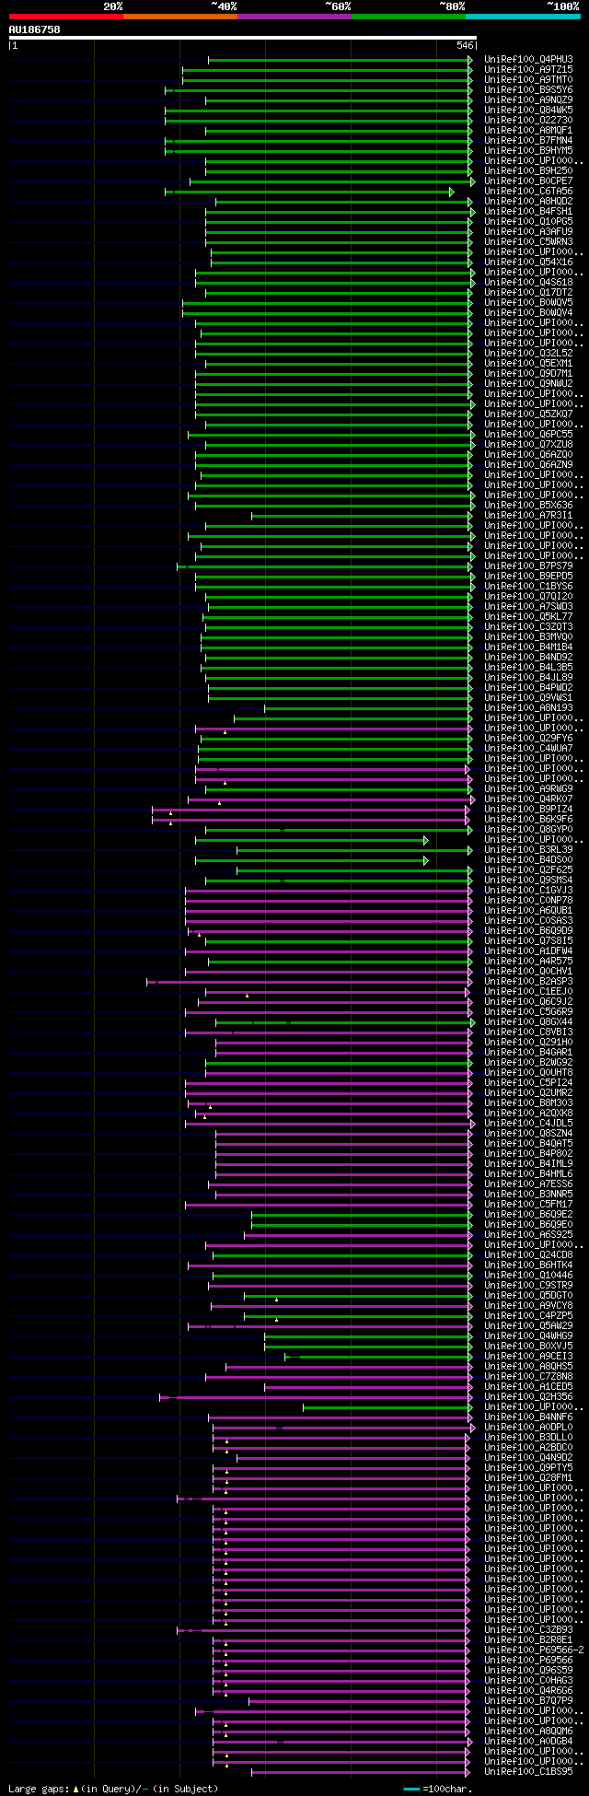
Task: Select hit label UniRef100_Q2H356
Action: tap(528, 1397)
